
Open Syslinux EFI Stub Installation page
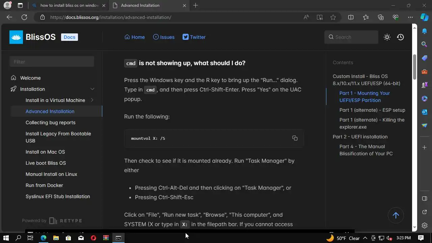(x=58, y=196)
